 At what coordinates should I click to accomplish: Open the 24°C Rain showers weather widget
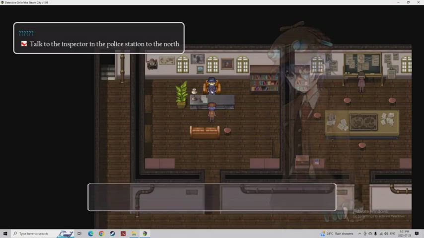337,234
